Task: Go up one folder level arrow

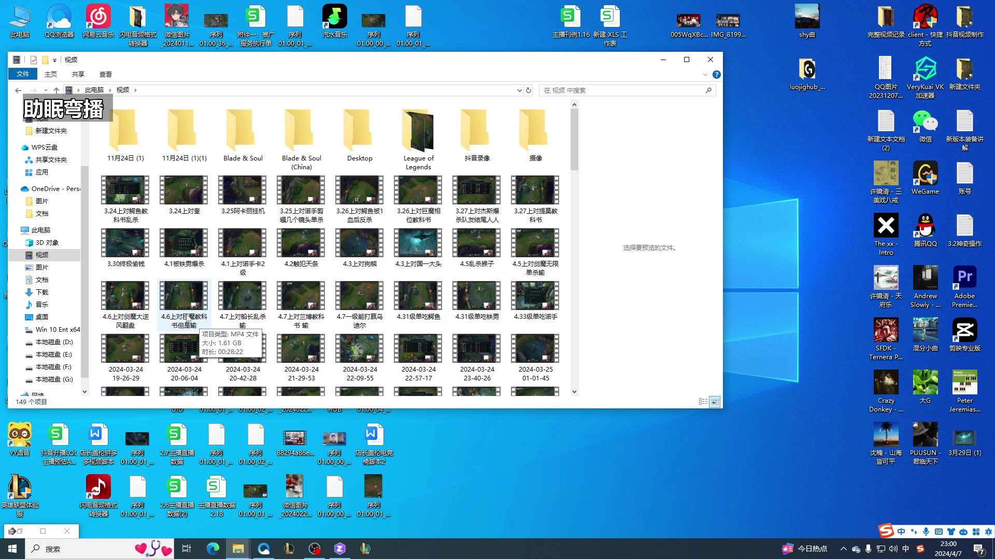Action: click(x=56, y=90)
